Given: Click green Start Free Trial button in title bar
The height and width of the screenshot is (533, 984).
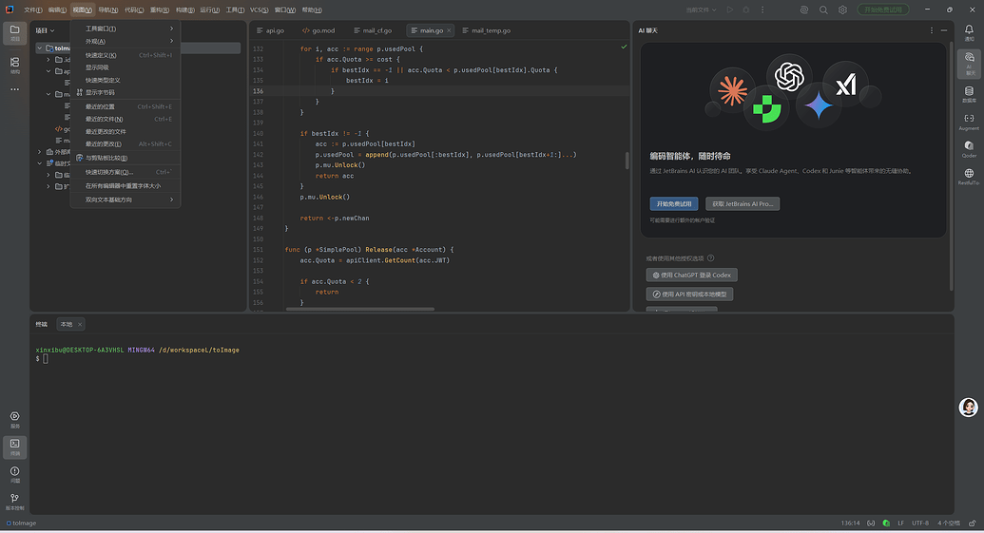Looking at the screenshot, I should (x=883, y=10).
